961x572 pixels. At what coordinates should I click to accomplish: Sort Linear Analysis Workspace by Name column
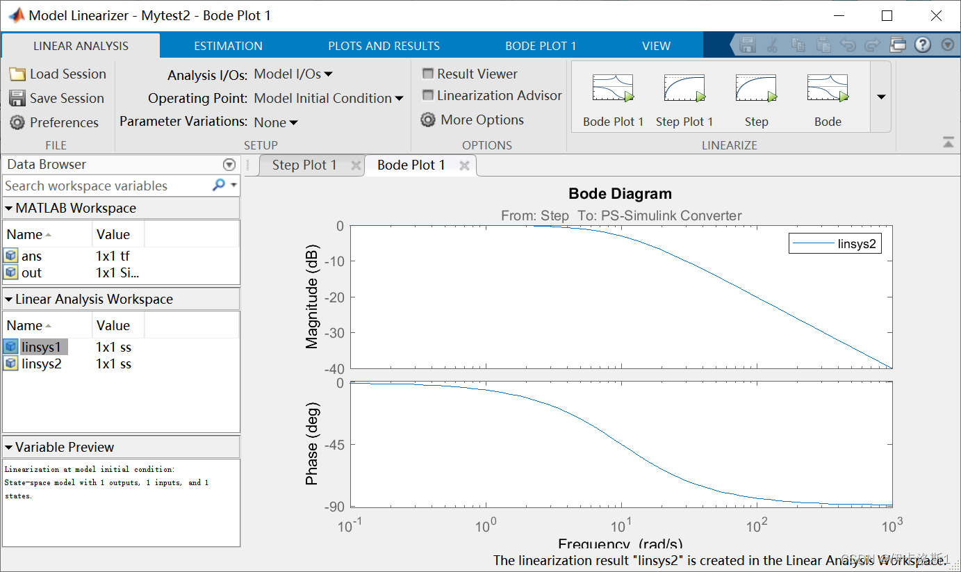pyautogui.click(x=47, y=326)
